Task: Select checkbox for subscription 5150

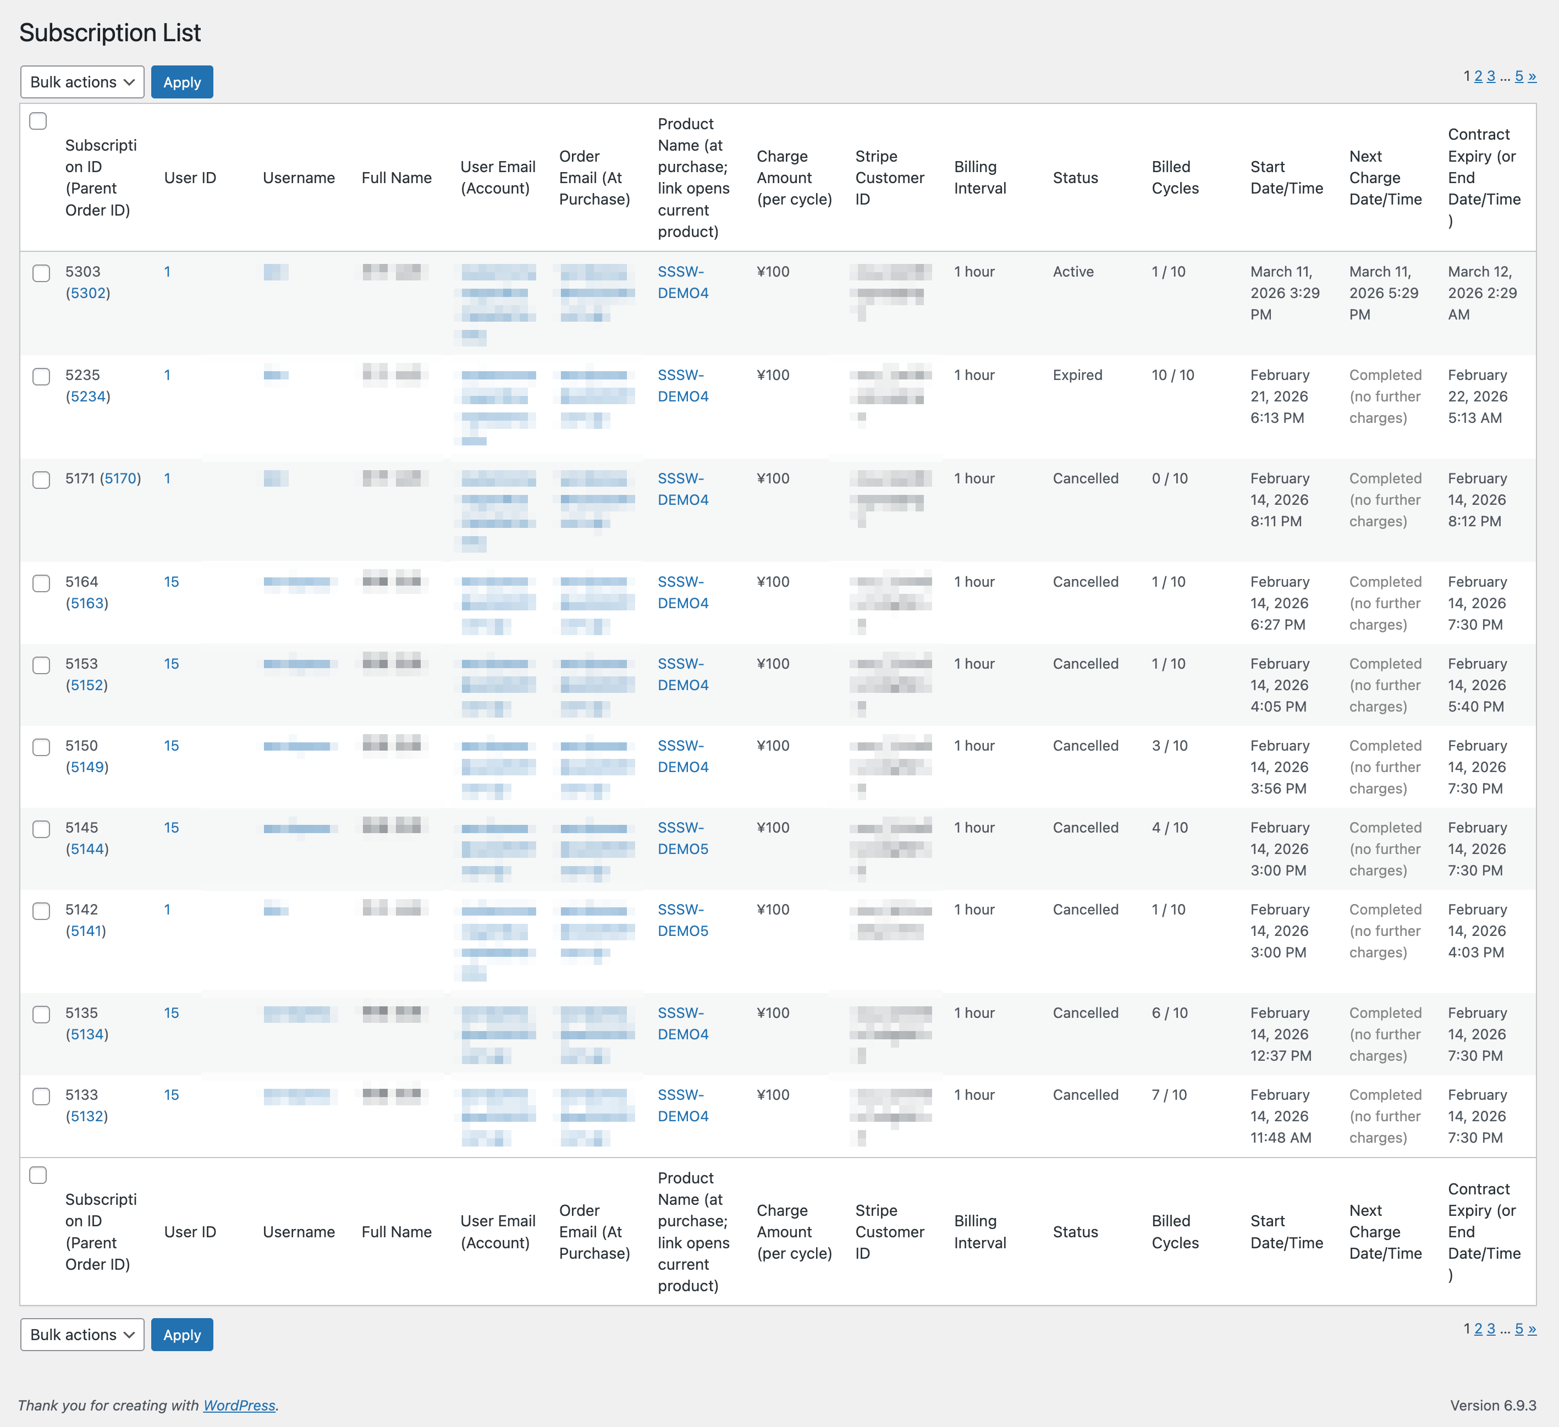Action: (x=41, y=747)
